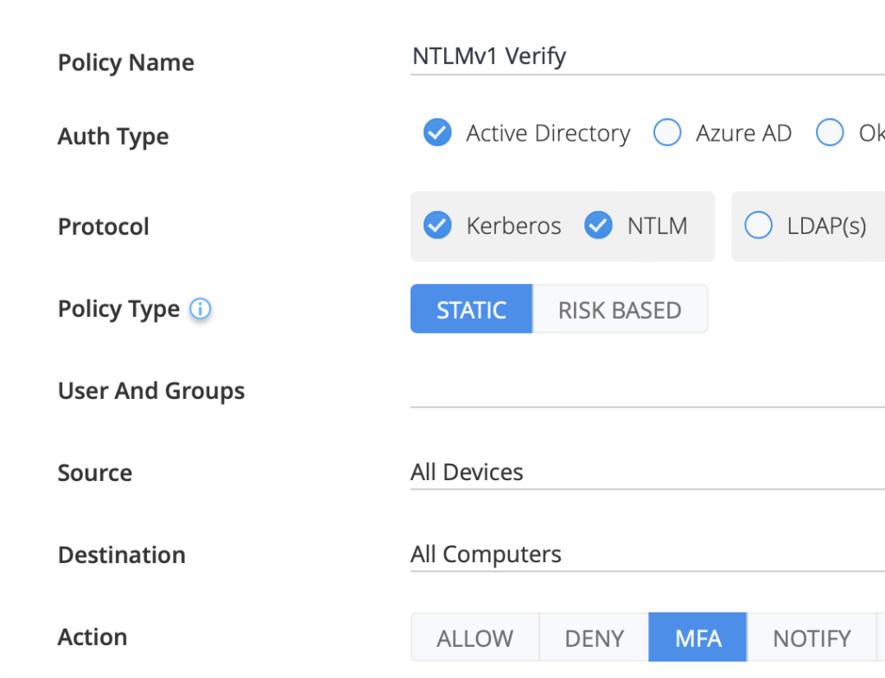885x678 pixels.
Task: Click the Auth Type label
Action: click(113, 136)
